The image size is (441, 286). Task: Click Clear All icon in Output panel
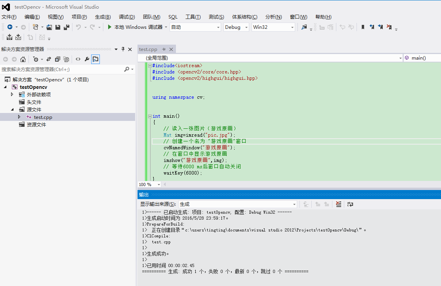tap(338, 204)
